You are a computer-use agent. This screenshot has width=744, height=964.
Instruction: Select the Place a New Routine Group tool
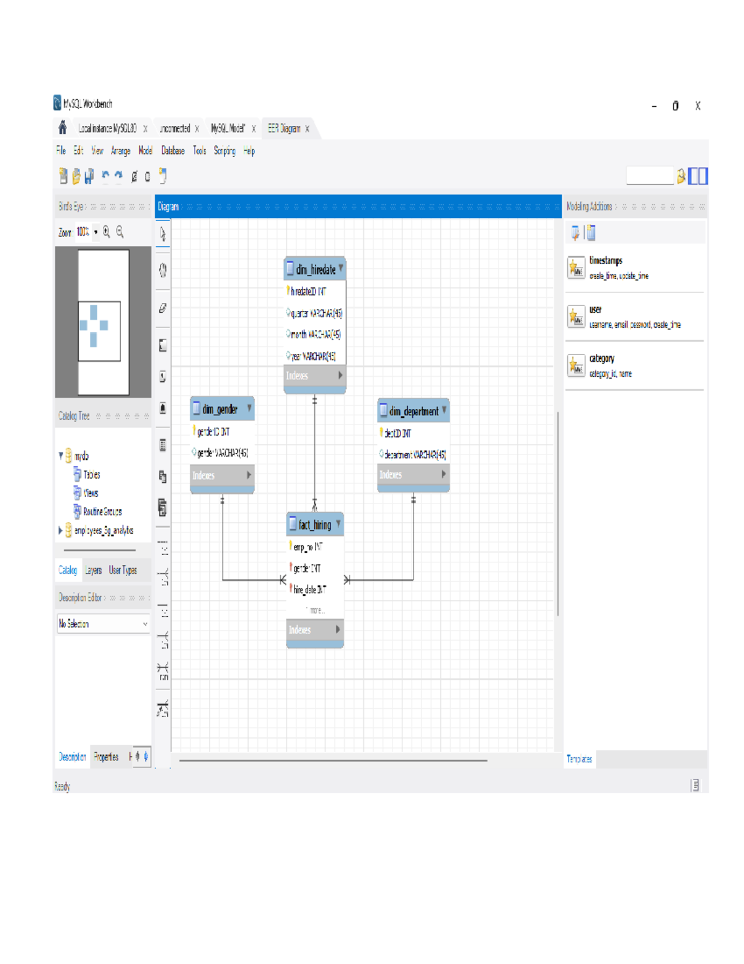point(162,507)
